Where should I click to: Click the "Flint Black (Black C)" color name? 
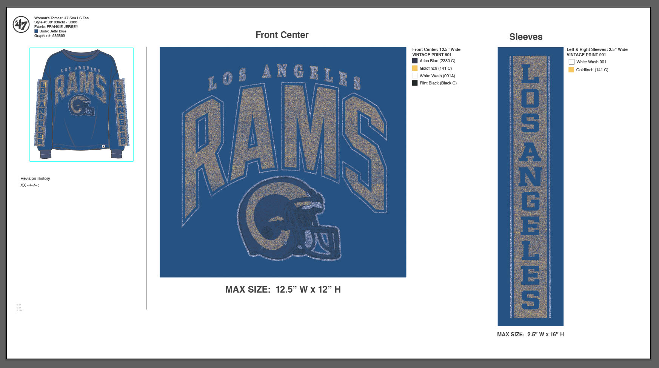[438, 83]
